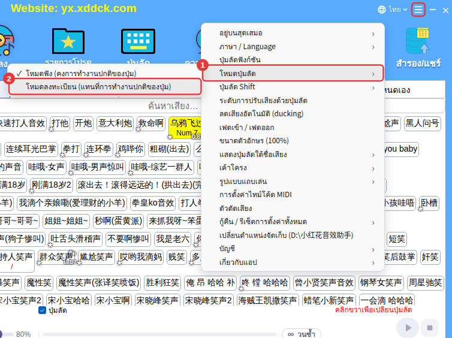Play the 胜利狂笑 sound button
Viewport: 452px width, 338px height.
pyautogui.click(x=162, y=283)
